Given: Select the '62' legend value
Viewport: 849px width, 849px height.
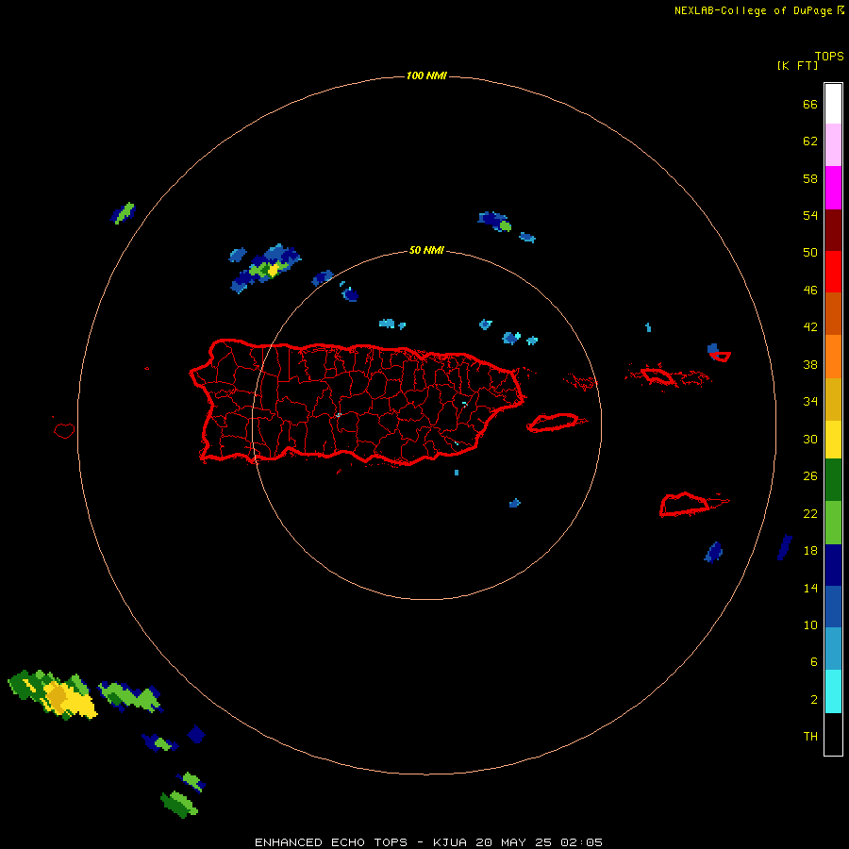Looking at the screenshot, I should click(x=810, y=141).
